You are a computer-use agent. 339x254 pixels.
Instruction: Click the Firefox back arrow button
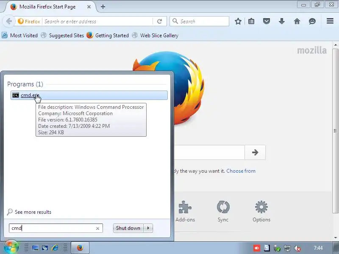(x=9, y=22)
